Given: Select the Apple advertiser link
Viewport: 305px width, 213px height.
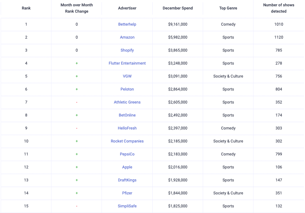Looking at the screenshot, I should (x=127, y=167).
